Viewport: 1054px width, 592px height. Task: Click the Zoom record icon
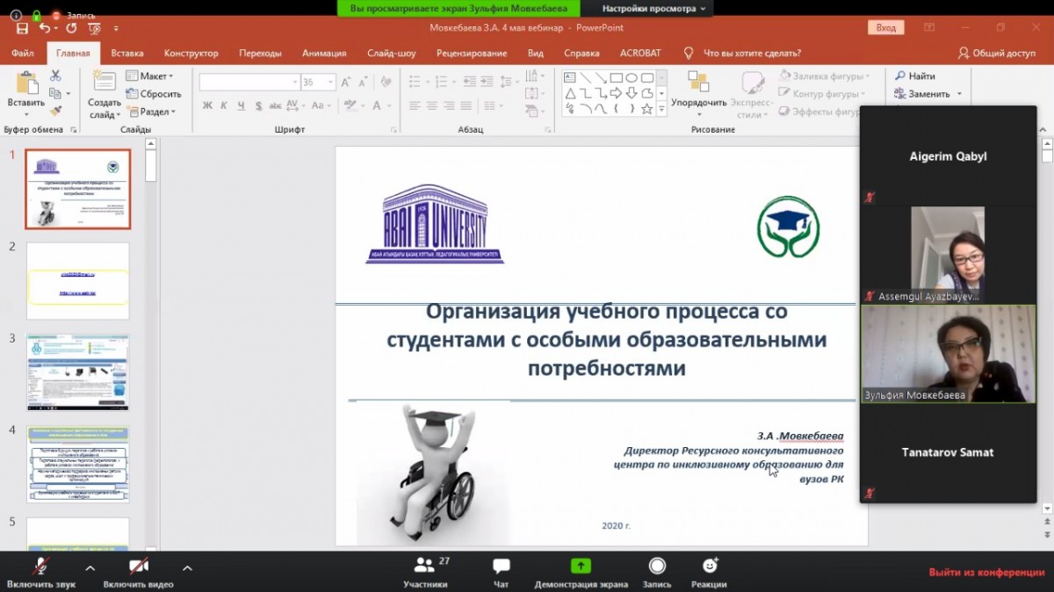[657, 567]
